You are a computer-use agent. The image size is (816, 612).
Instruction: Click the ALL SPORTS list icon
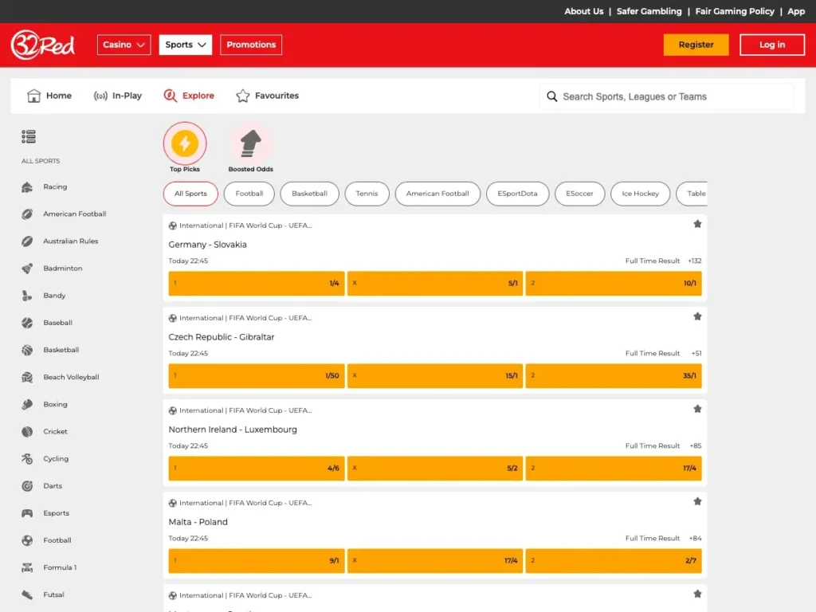point(28,136)
